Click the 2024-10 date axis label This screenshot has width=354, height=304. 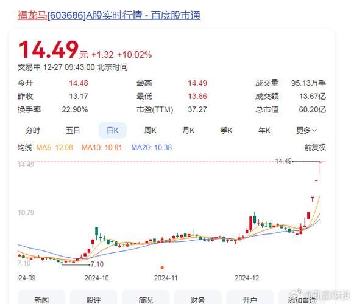point(97,278)
